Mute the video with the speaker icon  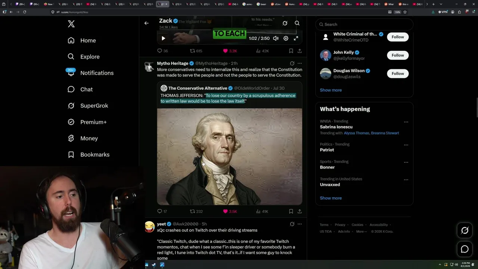276,38
